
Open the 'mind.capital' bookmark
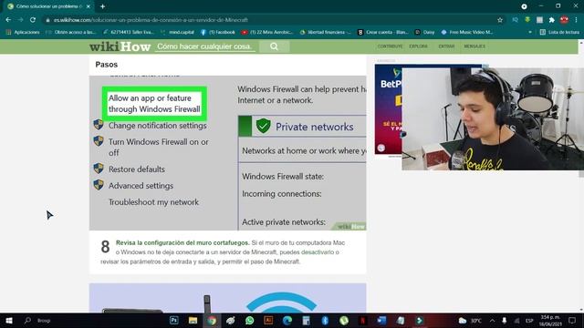(177, 33)
